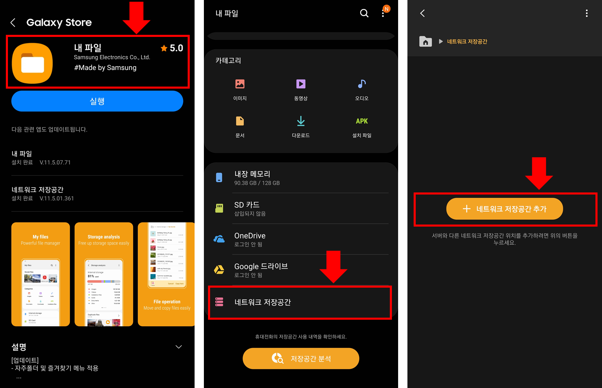Go back from Galaxy Store page
This screenshot has height=388, width=602.
coord(13,23)
